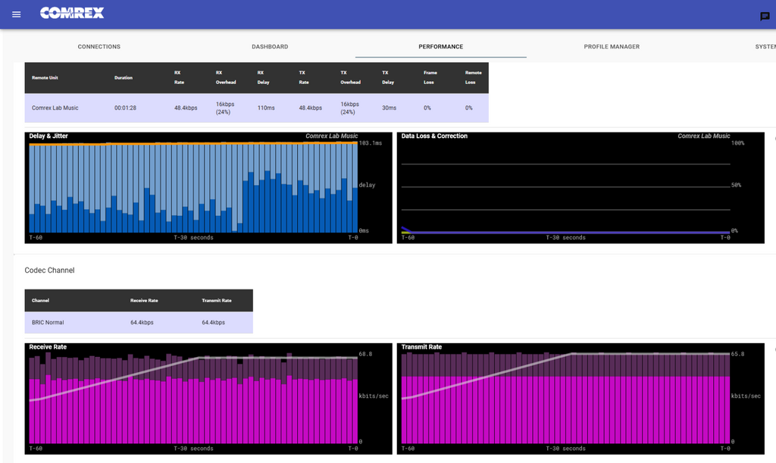776x463 pixels.
Task: Open the hamburger navigation menu
Action: (x=17, y=14)
